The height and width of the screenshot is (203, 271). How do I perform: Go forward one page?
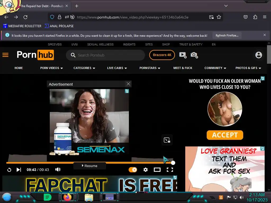[16, 17]
